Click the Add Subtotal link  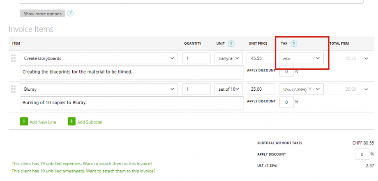tap(90, 122)
